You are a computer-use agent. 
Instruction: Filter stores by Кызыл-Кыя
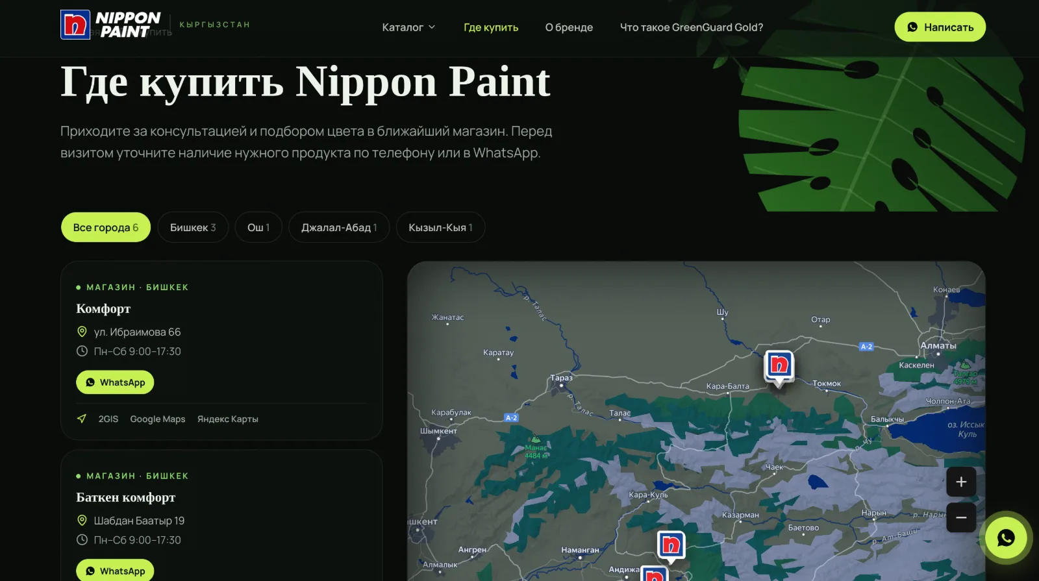pos(440,227)
